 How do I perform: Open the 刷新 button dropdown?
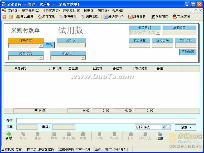pos(190,128)
